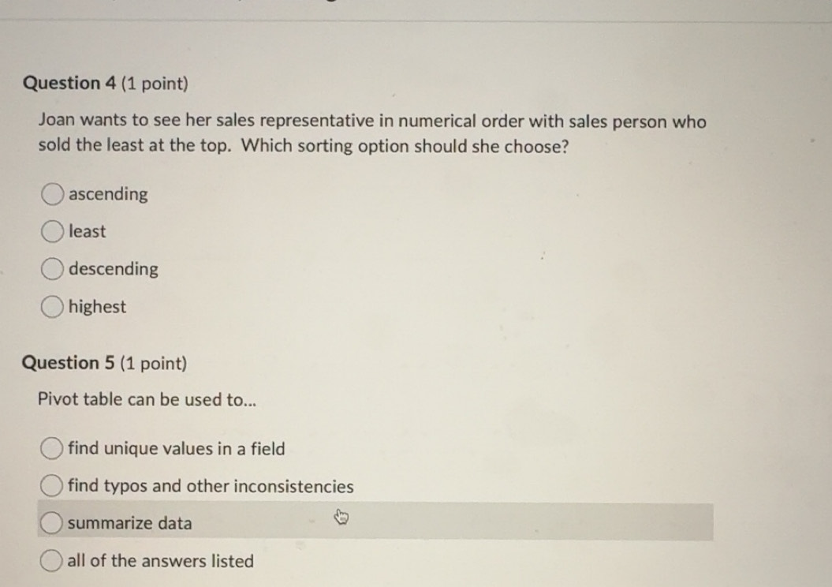Choose 'find typos and other inconsistencies' radio
Image resolution: width=832 pixels, height=587 pixels.
(52, 486)
